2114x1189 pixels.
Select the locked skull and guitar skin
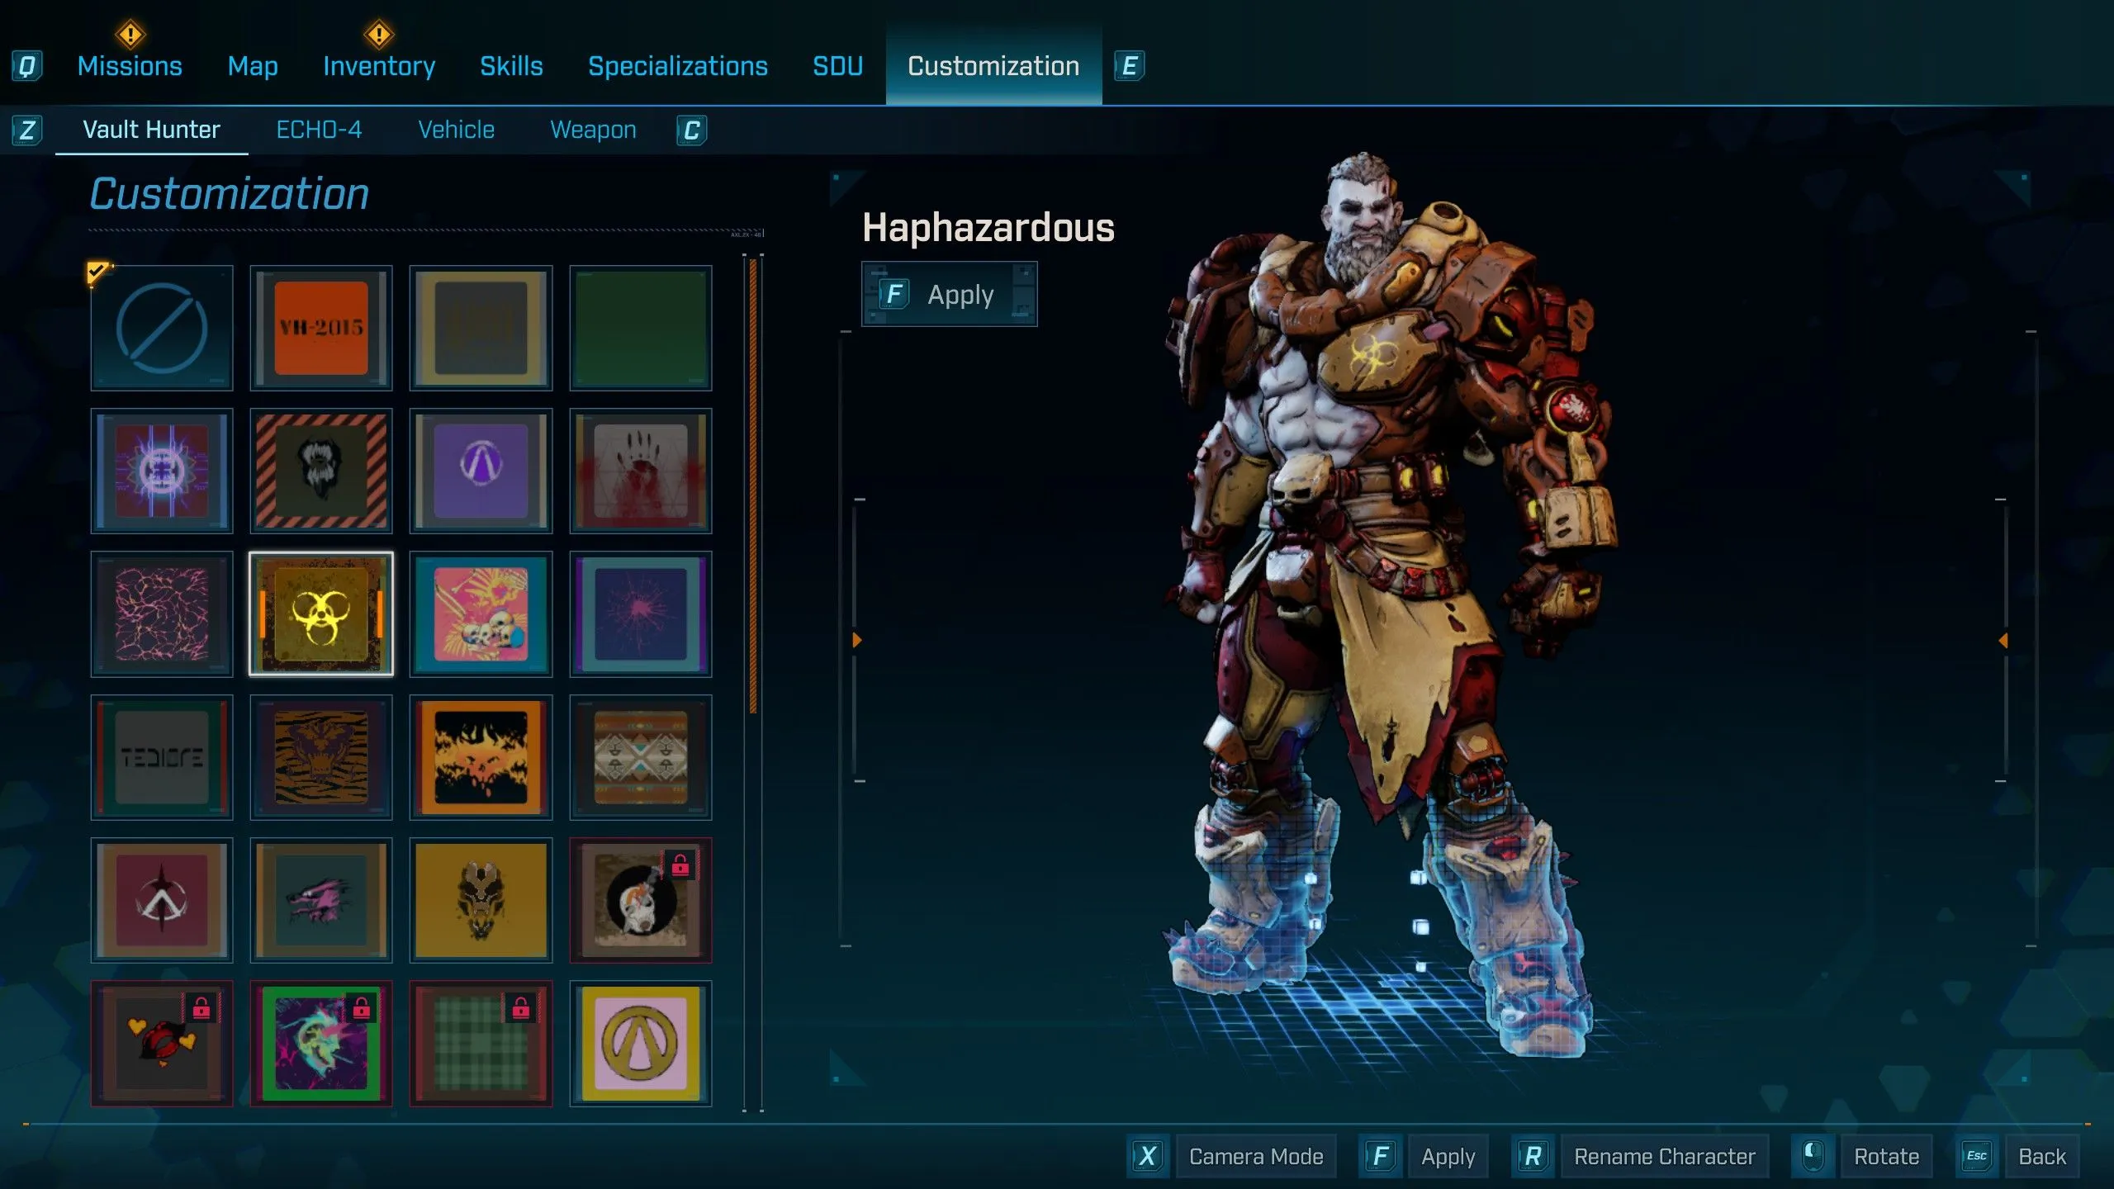(x=641, y=900)
